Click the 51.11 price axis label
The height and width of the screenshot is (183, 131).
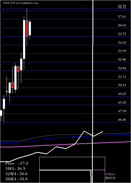pyautogui.click(x=122, y=77)
